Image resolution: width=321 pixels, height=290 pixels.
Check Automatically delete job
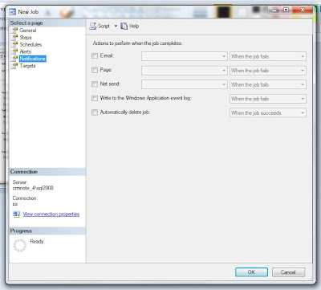pyautogui.click(x=95, y=112)
